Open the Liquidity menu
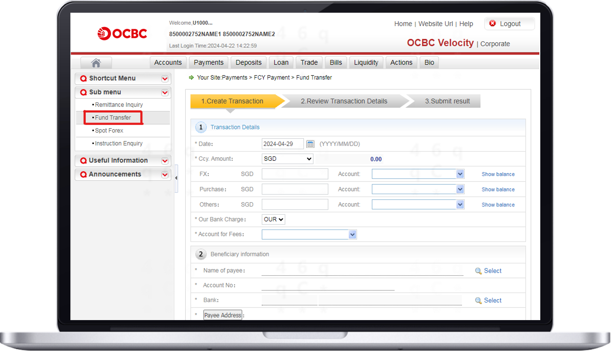Image resolution: width=611 pixels, height=351 pixels. [366, 62]
